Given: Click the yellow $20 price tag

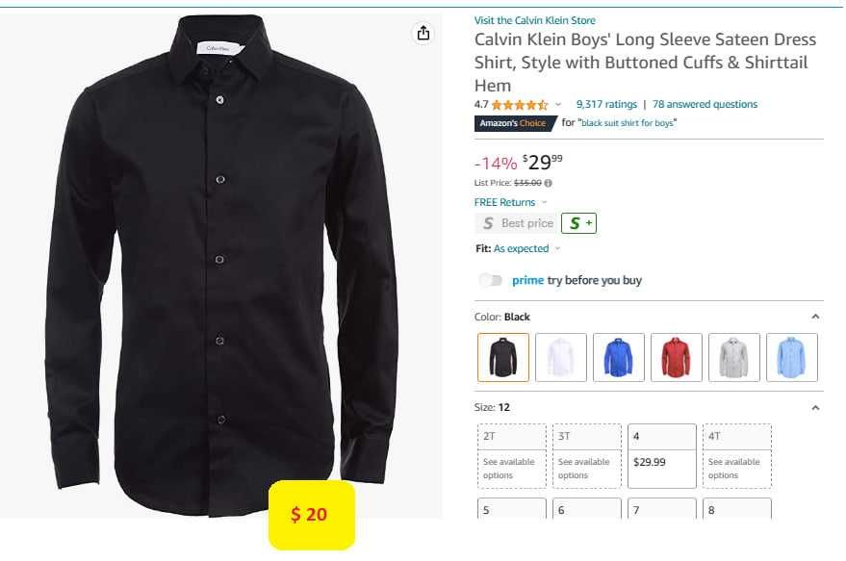Looking at the screenshot, I should pos(311,515).
